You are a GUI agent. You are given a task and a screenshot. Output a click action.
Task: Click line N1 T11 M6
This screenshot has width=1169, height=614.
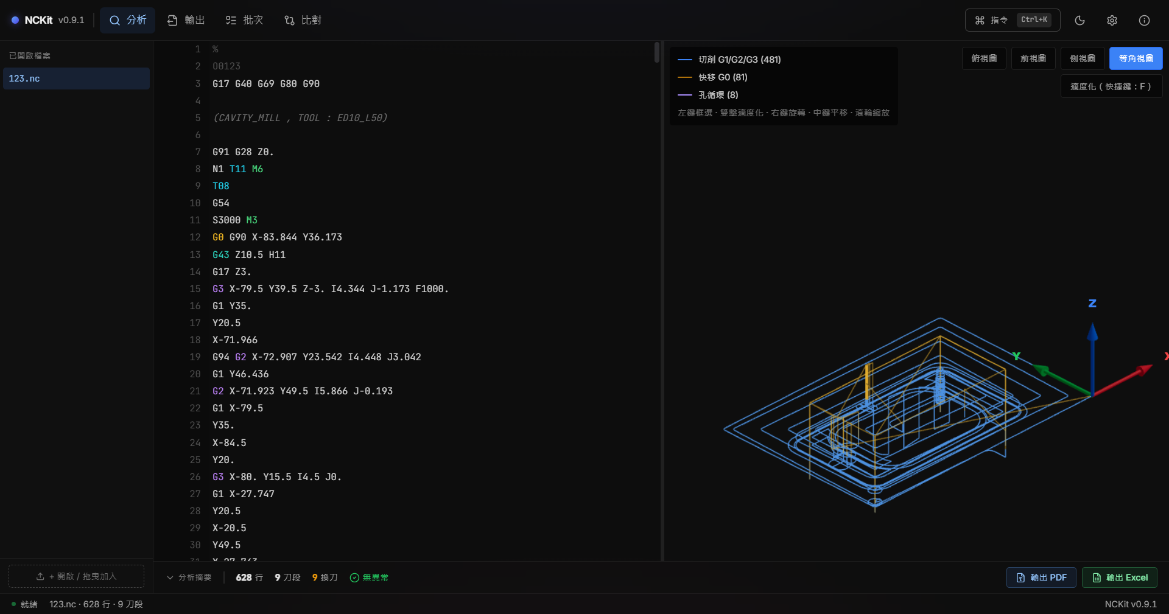coord(237,169)
